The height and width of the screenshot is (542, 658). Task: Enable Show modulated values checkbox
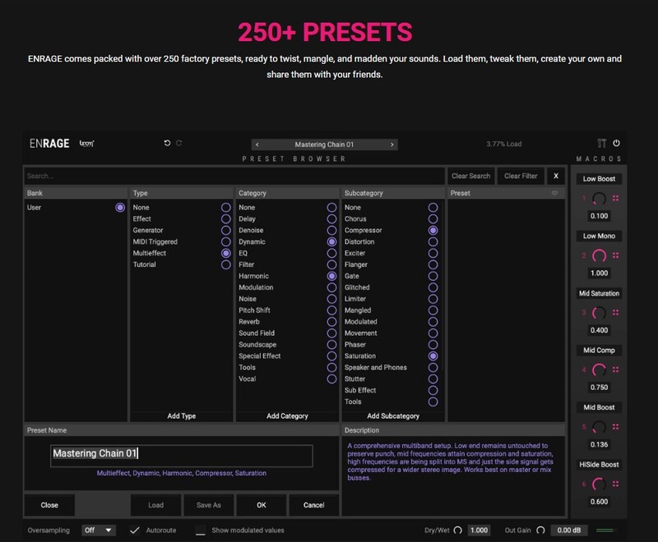[x=201, y=531]
